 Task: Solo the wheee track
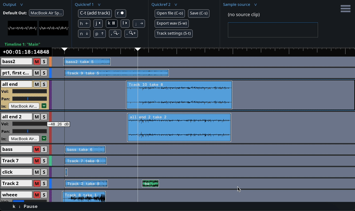[44, 195]
